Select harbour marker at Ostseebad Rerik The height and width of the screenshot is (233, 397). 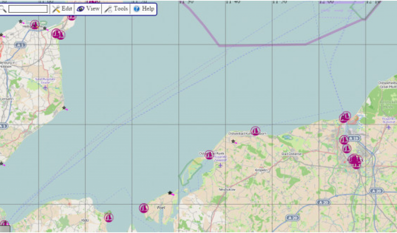click(209, 155)
